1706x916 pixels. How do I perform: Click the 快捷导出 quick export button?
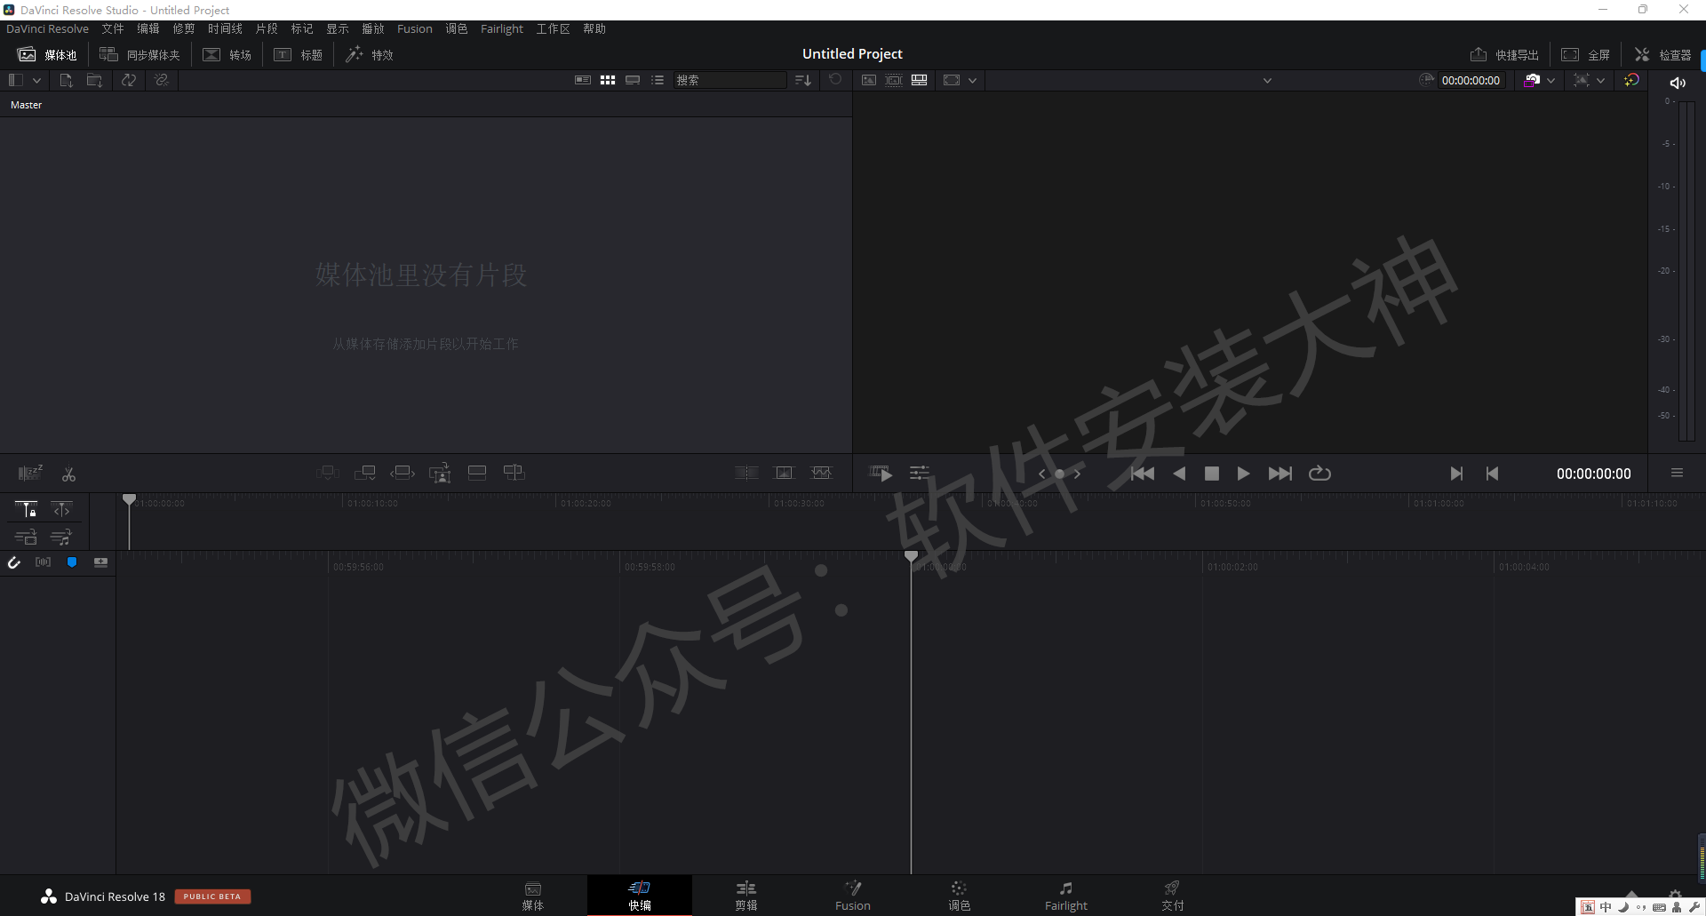pos(1504,55)
